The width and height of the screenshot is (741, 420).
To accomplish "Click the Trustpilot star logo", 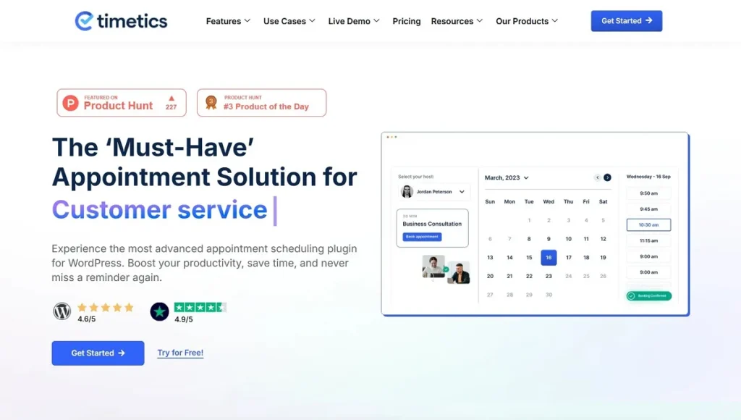I will coord(159,311).
